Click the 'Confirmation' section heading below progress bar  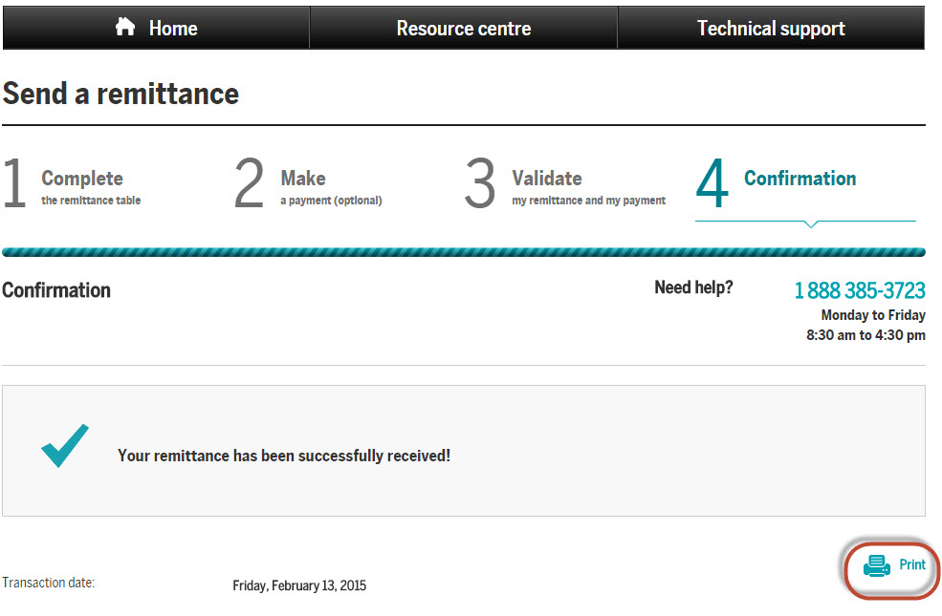click(x=56, y=290)
